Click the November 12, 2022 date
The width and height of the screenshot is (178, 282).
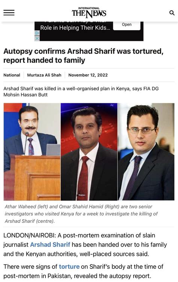pyautogui.click(x=88, y=75)
